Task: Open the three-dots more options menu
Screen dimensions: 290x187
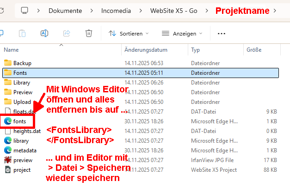Action: [x=221, y=33]
